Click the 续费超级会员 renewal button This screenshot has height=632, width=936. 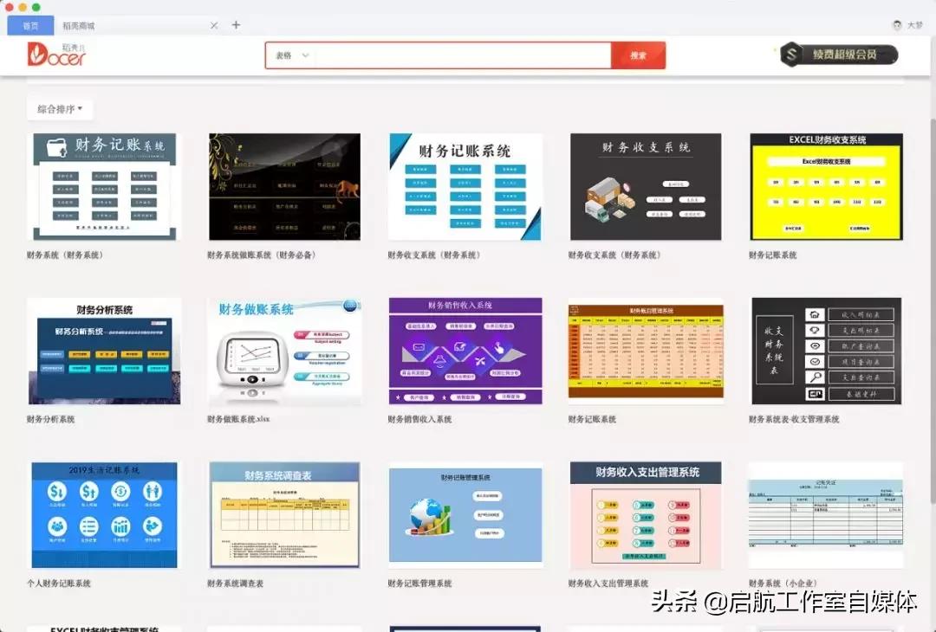pyautogui.click(x=847, y=54)
